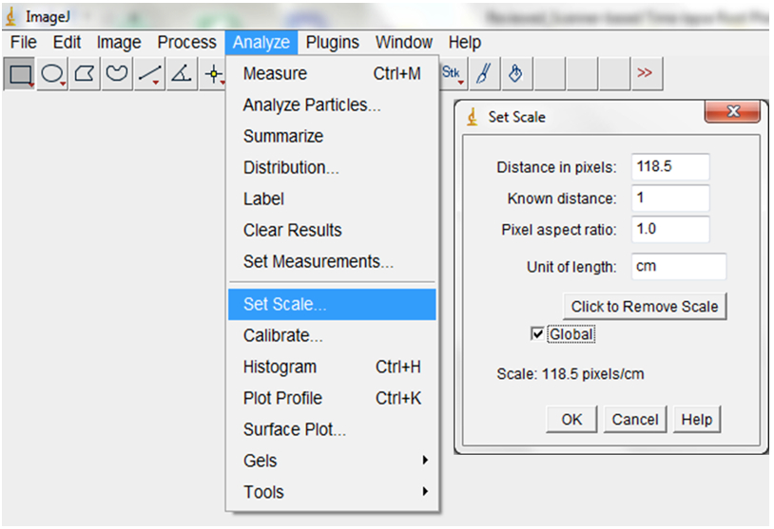The width and height of the screenshot is (774, 529).
Task: Click the Pixel aspect ratio field
Action: (x=670, y=229)
